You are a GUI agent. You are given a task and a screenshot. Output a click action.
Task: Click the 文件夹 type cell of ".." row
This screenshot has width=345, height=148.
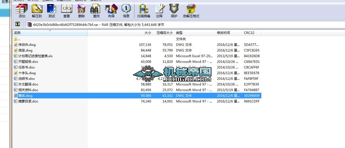tap(181, 39)
